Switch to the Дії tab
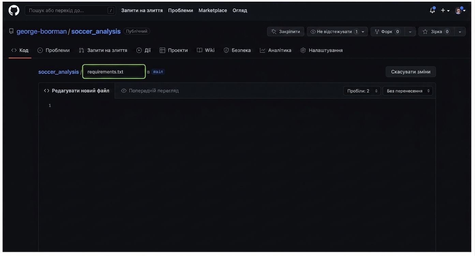475x256 pixels. point(144,50)
